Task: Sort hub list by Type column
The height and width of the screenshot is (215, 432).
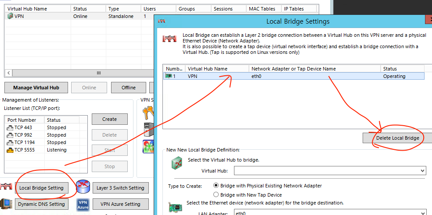Action: point(124,9)
